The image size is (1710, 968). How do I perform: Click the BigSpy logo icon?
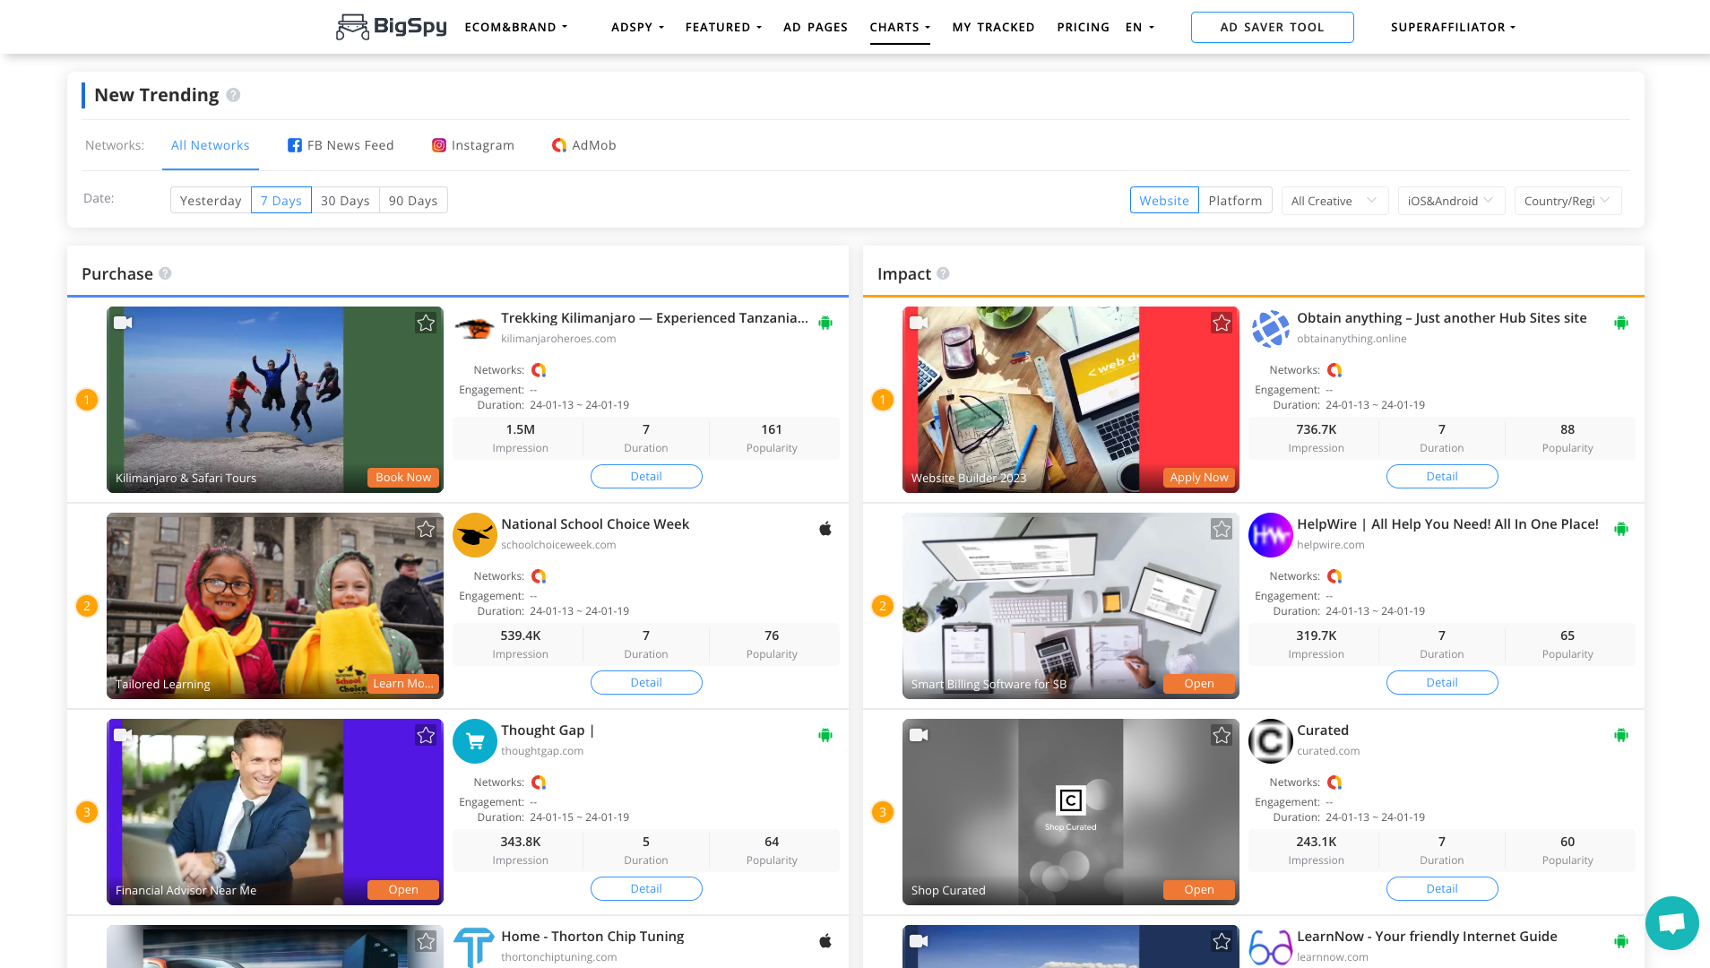click(x=352, y=27)
